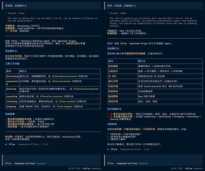This screenshot has width=205, height=171.
Task: Select SFlow agent label in right input
Action: click(110, 163)
